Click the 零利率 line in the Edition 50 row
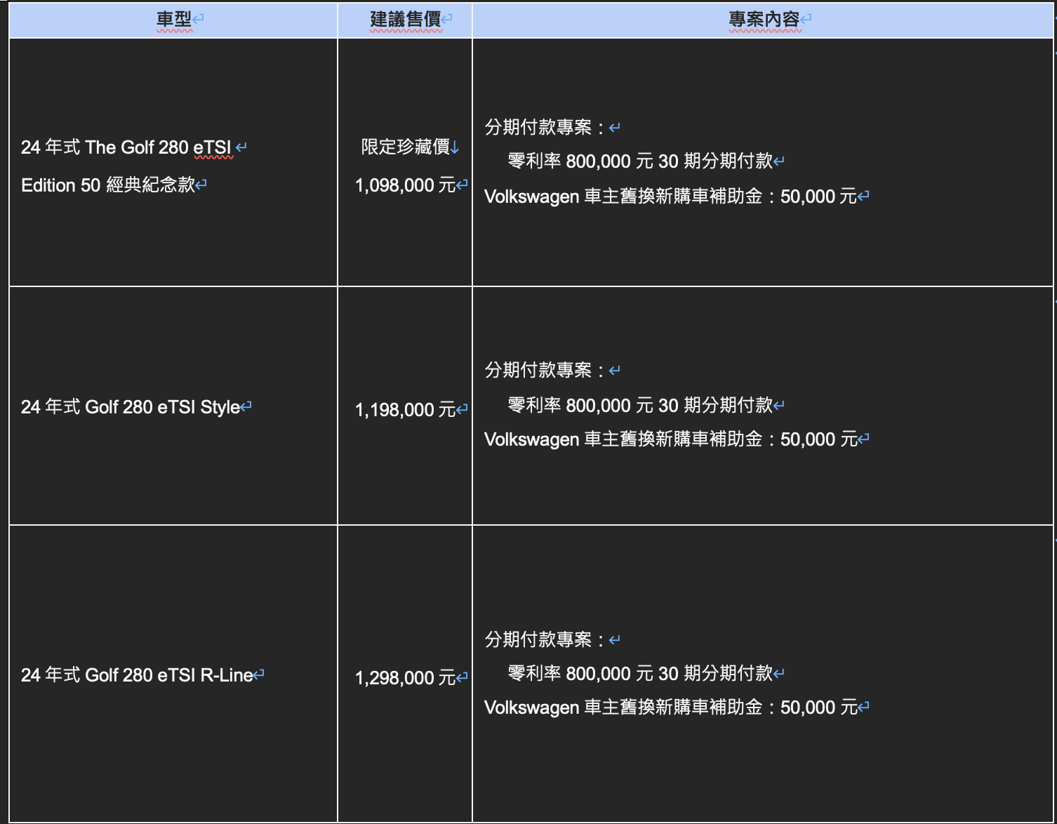 [x=639, y=161]
